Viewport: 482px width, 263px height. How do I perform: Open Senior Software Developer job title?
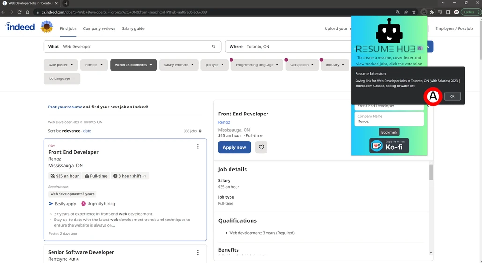[x=81, y=252]
